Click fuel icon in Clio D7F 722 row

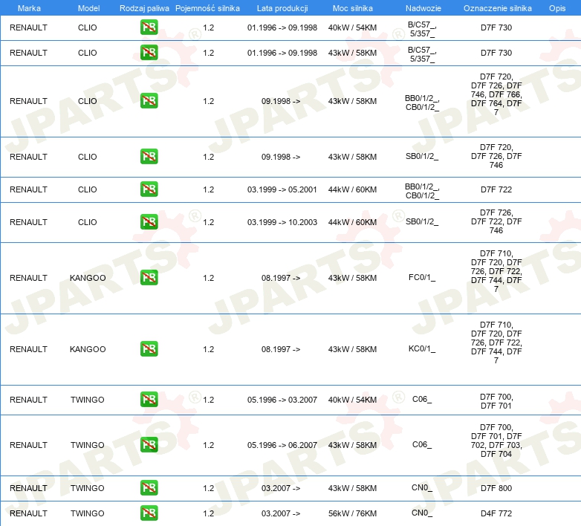pos(149,189)
